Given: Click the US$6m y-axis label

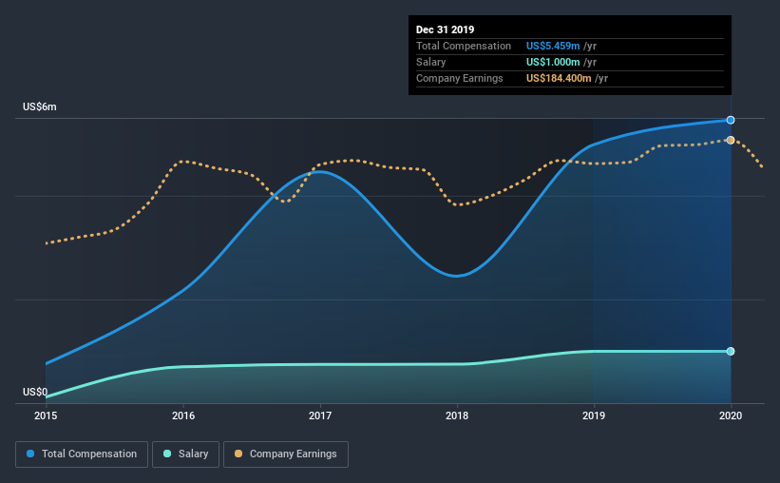Looking at the screenshot, I should 40,107.
